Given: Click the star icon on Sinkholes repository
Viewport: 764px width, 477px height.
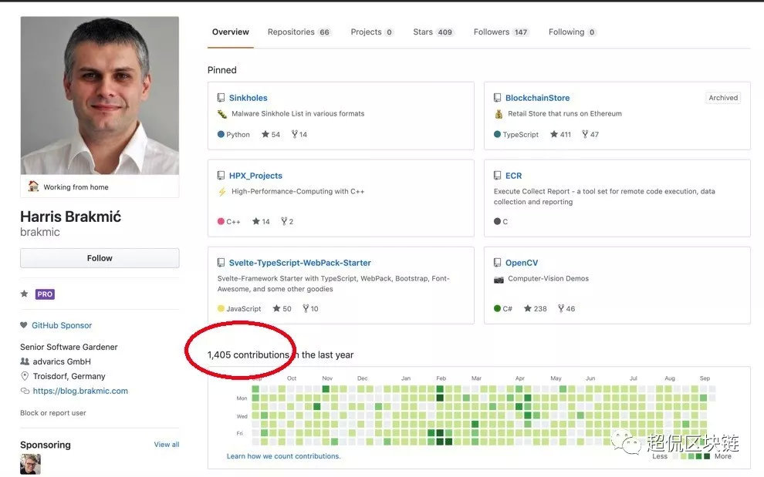Looking at the screenshot, I should [x=265, y=134].
